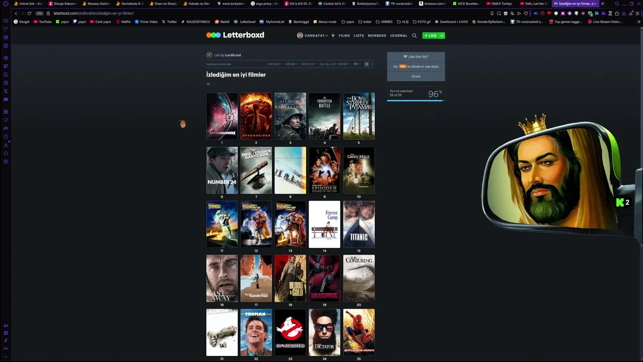Click the browser back arrow
This screenshot has height=362, width=643.
pyautogui.click(x=16, y=13)
